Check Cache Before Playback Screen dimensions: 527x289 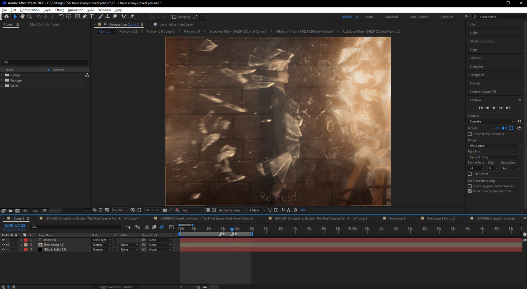click(x=470, y=134)
